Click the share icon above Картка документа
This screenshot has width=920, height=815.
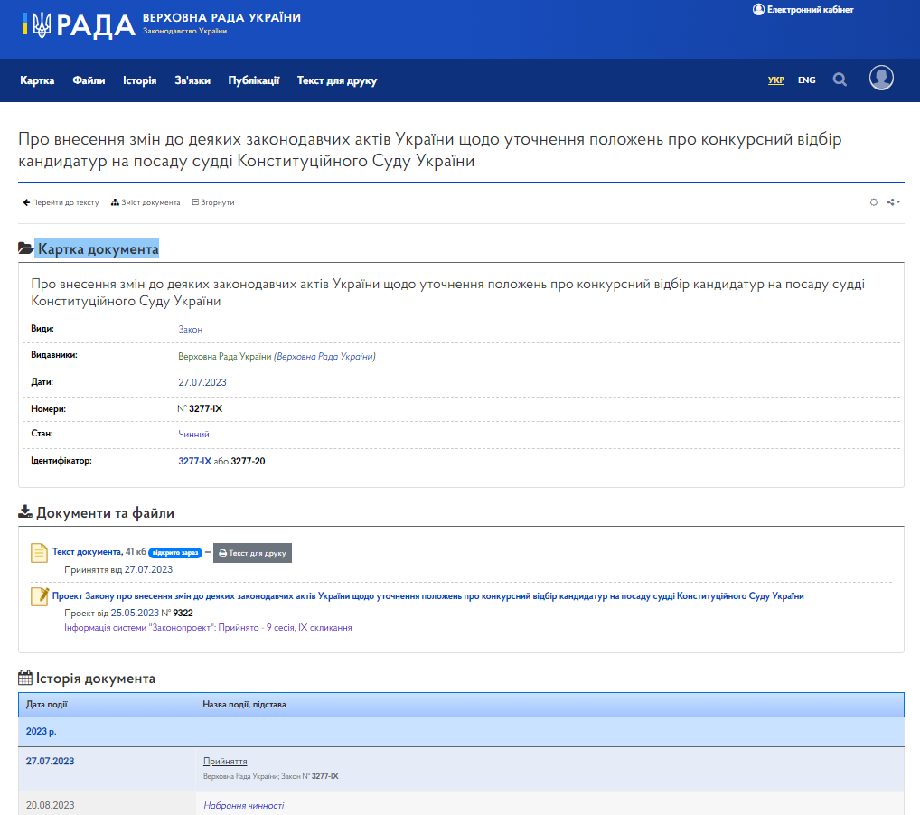pyautogui.click(x=890, y=202)
